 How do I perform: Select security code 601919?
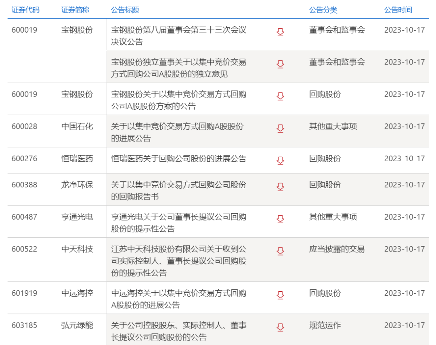[24, 293]
